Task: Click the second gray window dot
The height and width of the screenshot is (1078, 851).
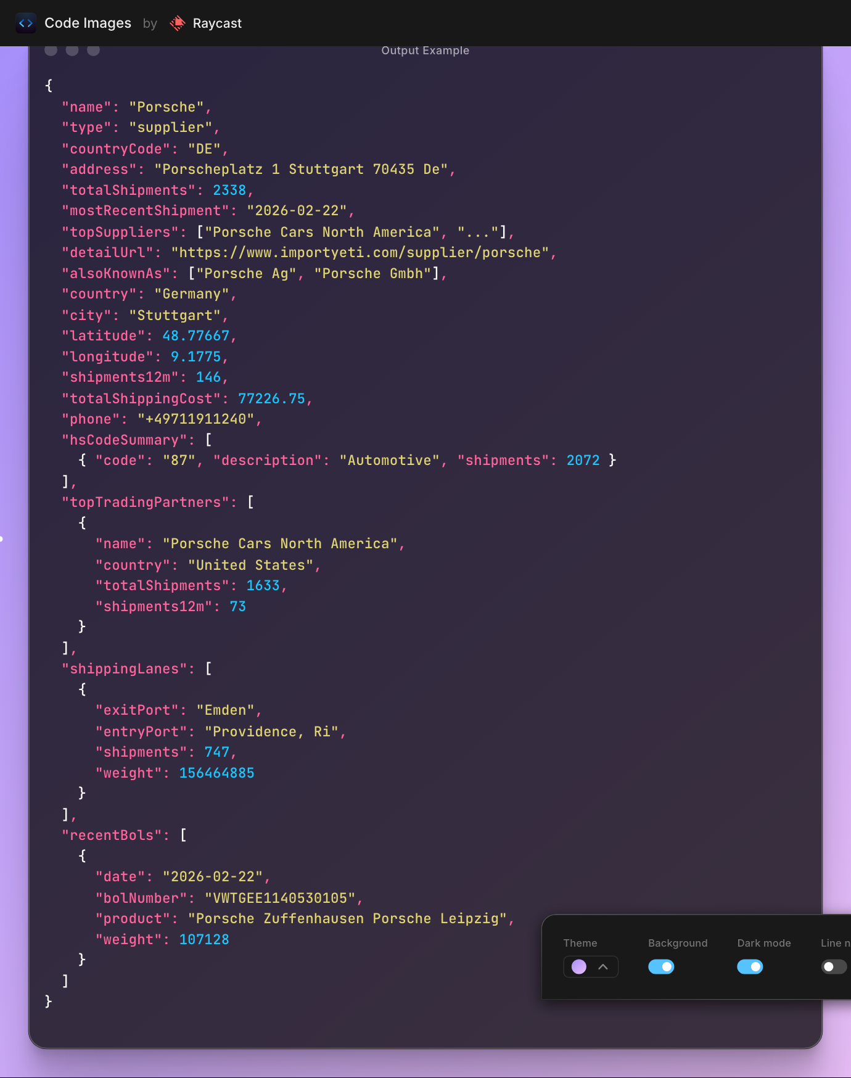Action: click(x=72, y=49)
